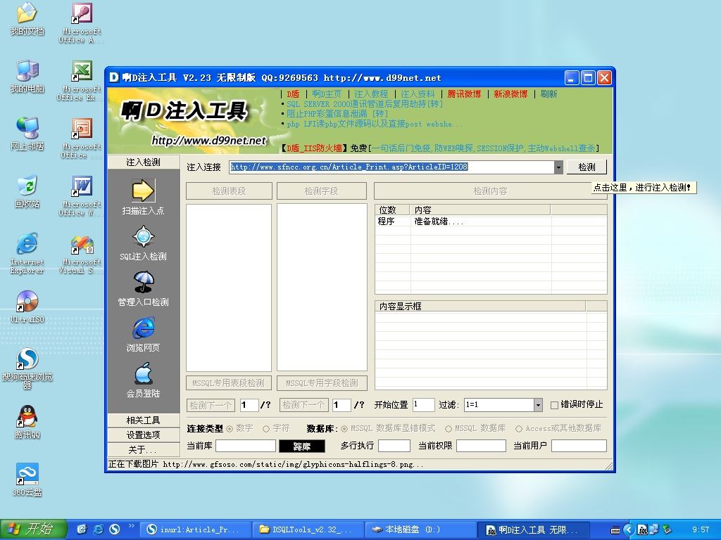Click the 开始位置 input field
This screenshot has height=540, width=721.
click(423, 404)
